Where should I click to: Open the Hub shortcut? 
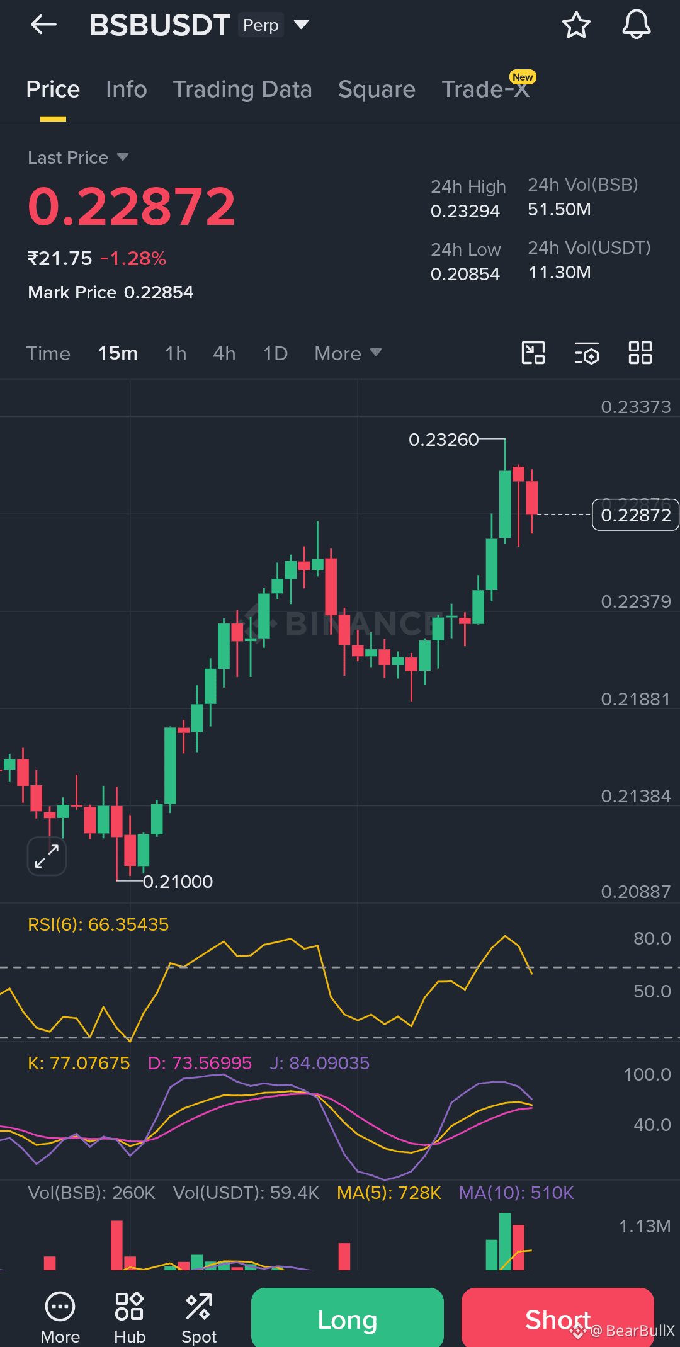pos(130,1317)
